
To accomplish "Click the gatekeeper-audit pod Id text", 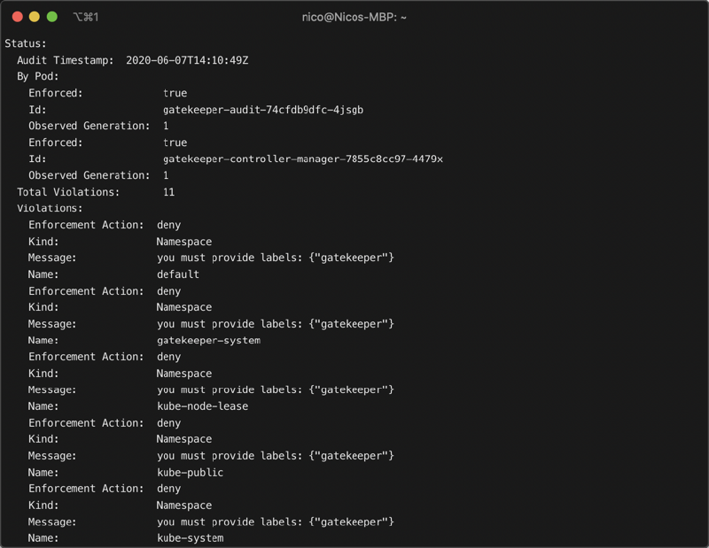I will pos(263,110).
